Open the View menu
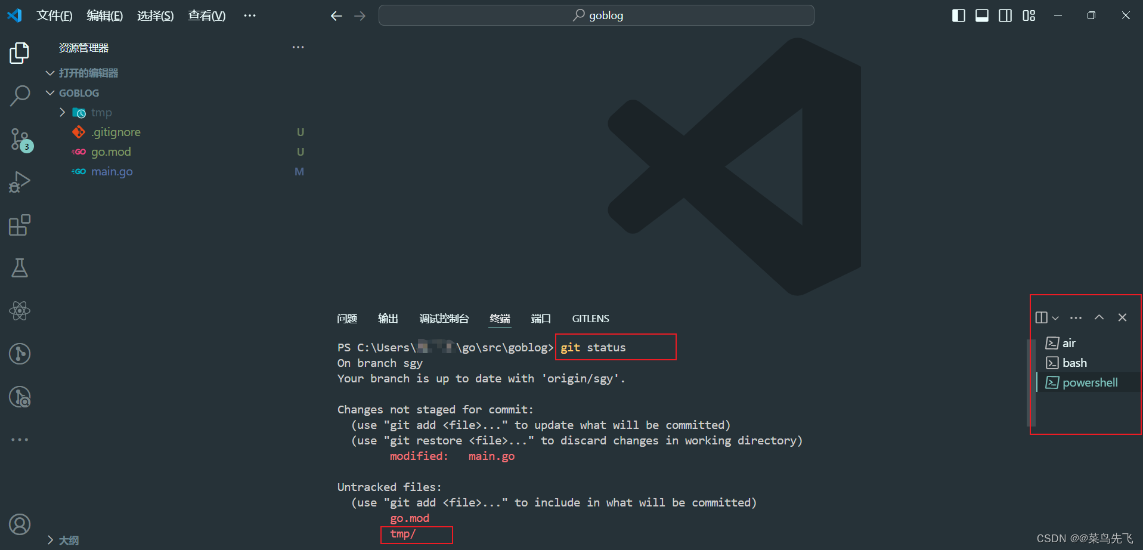Viewport: 1143px width, 550px height. click(x=207, y=16)
